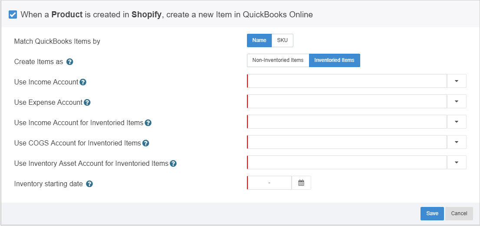Screen dimensions: 480x226
Task: Choose Inventoried Items option
Action: pyautogui.click(x=334, y=60)
